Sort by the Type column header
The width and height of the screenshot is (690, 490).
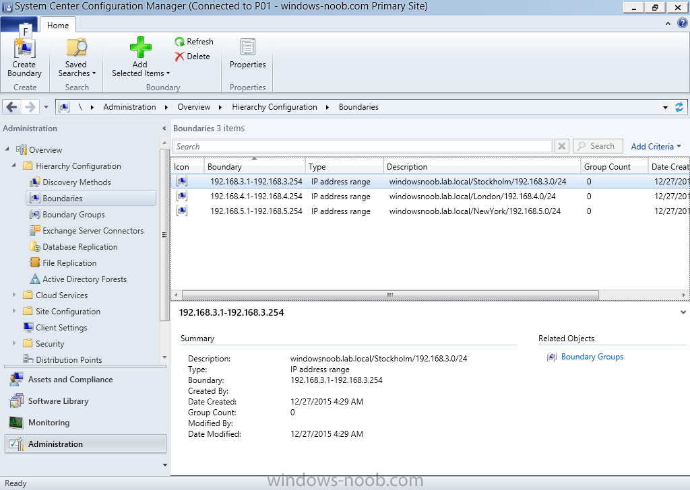pyautogui.click(x=344, y=166)
